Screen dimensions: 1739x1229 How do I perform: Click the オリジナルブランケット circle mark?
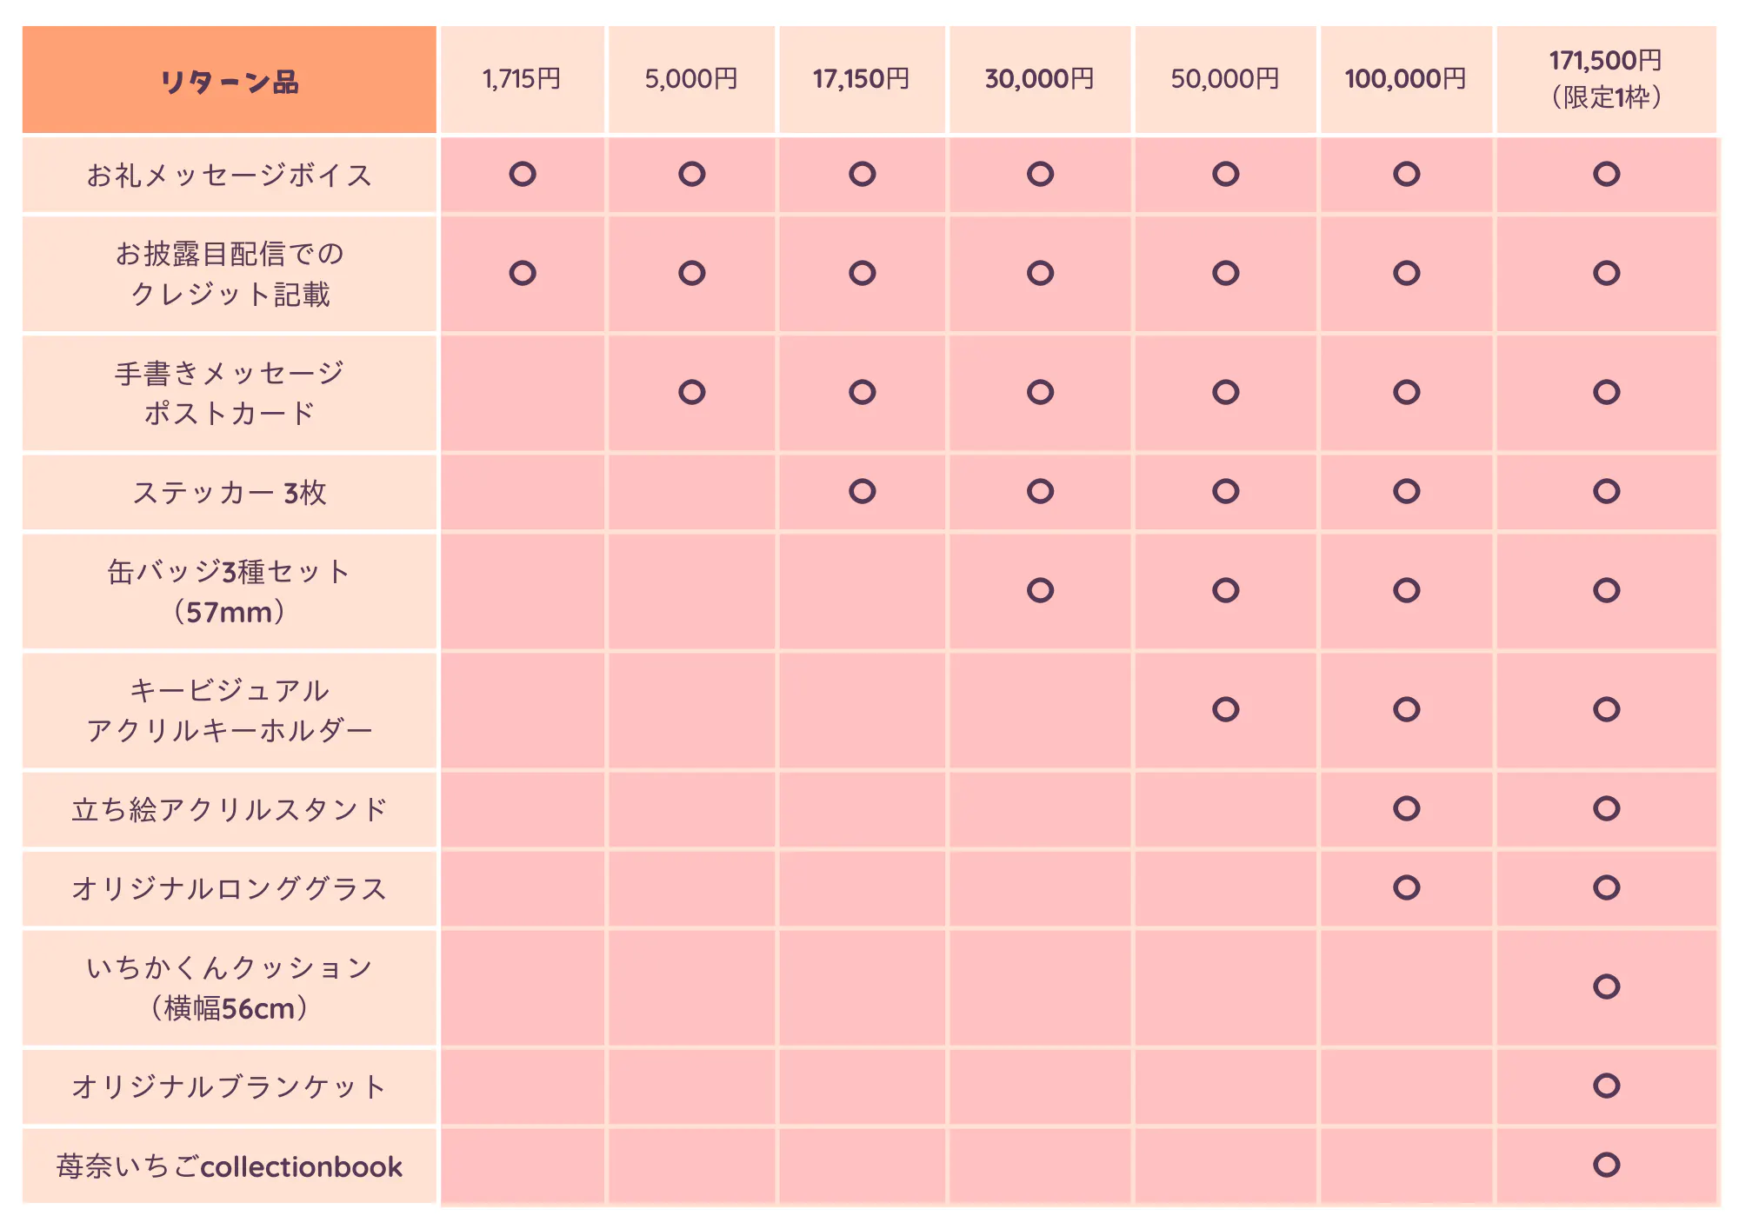pos(1606,1086)
